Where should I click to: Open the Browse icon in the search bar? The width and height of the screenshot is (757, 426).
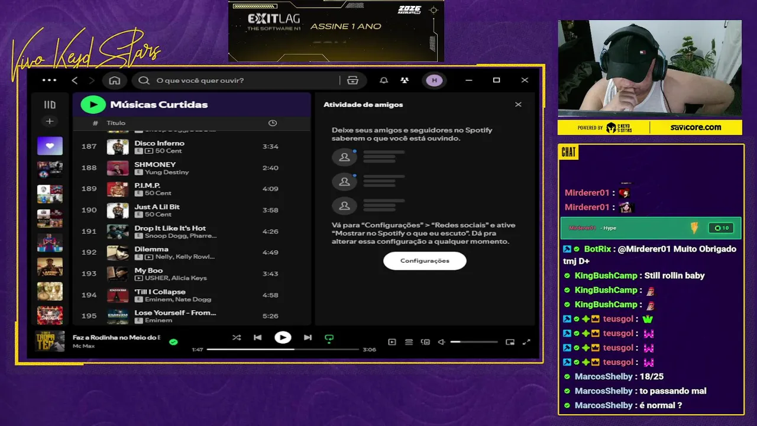tap(353, 80)
